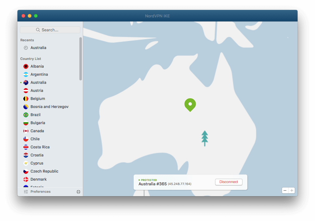Viewport: 315px width, 221px height.
Task: Select the Australia label in Country List
Action: point(38,83)
